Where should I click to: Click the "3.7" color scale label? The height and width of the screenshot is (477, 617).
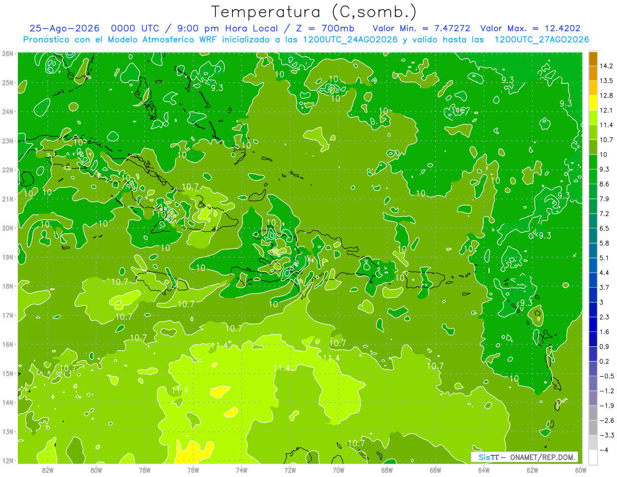pos(605,287)
